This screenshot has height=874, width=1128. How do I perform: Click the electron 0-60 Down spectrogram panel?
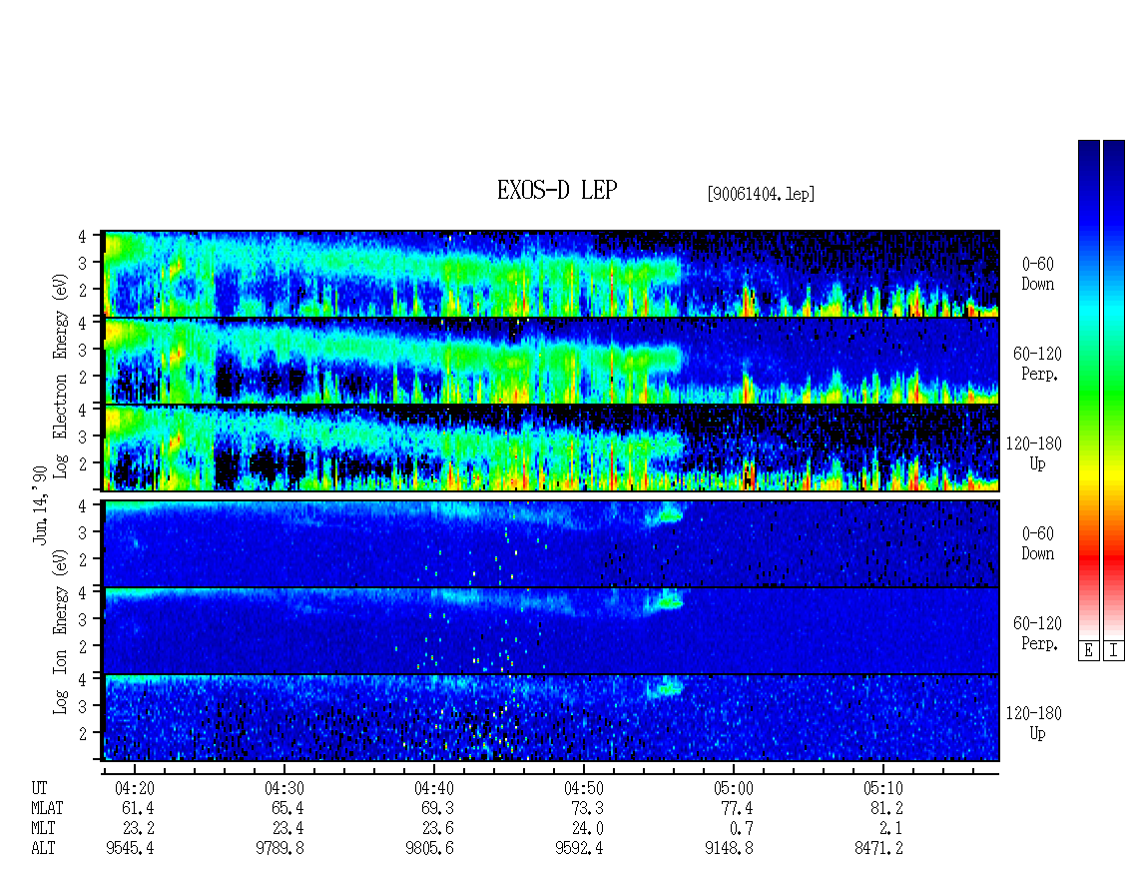552,274
